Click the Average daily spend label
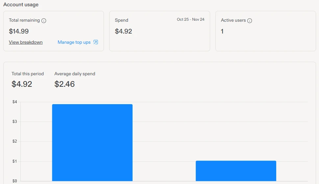 coord(75,74)
